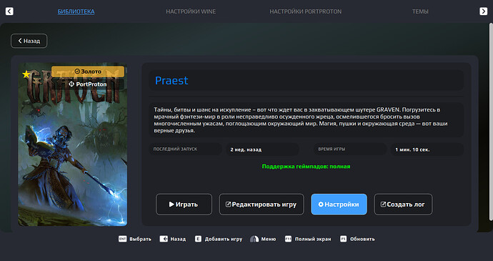Click the vertical scrollbar on right edge
Screen dimensions: 493x261
coord(491,122)
